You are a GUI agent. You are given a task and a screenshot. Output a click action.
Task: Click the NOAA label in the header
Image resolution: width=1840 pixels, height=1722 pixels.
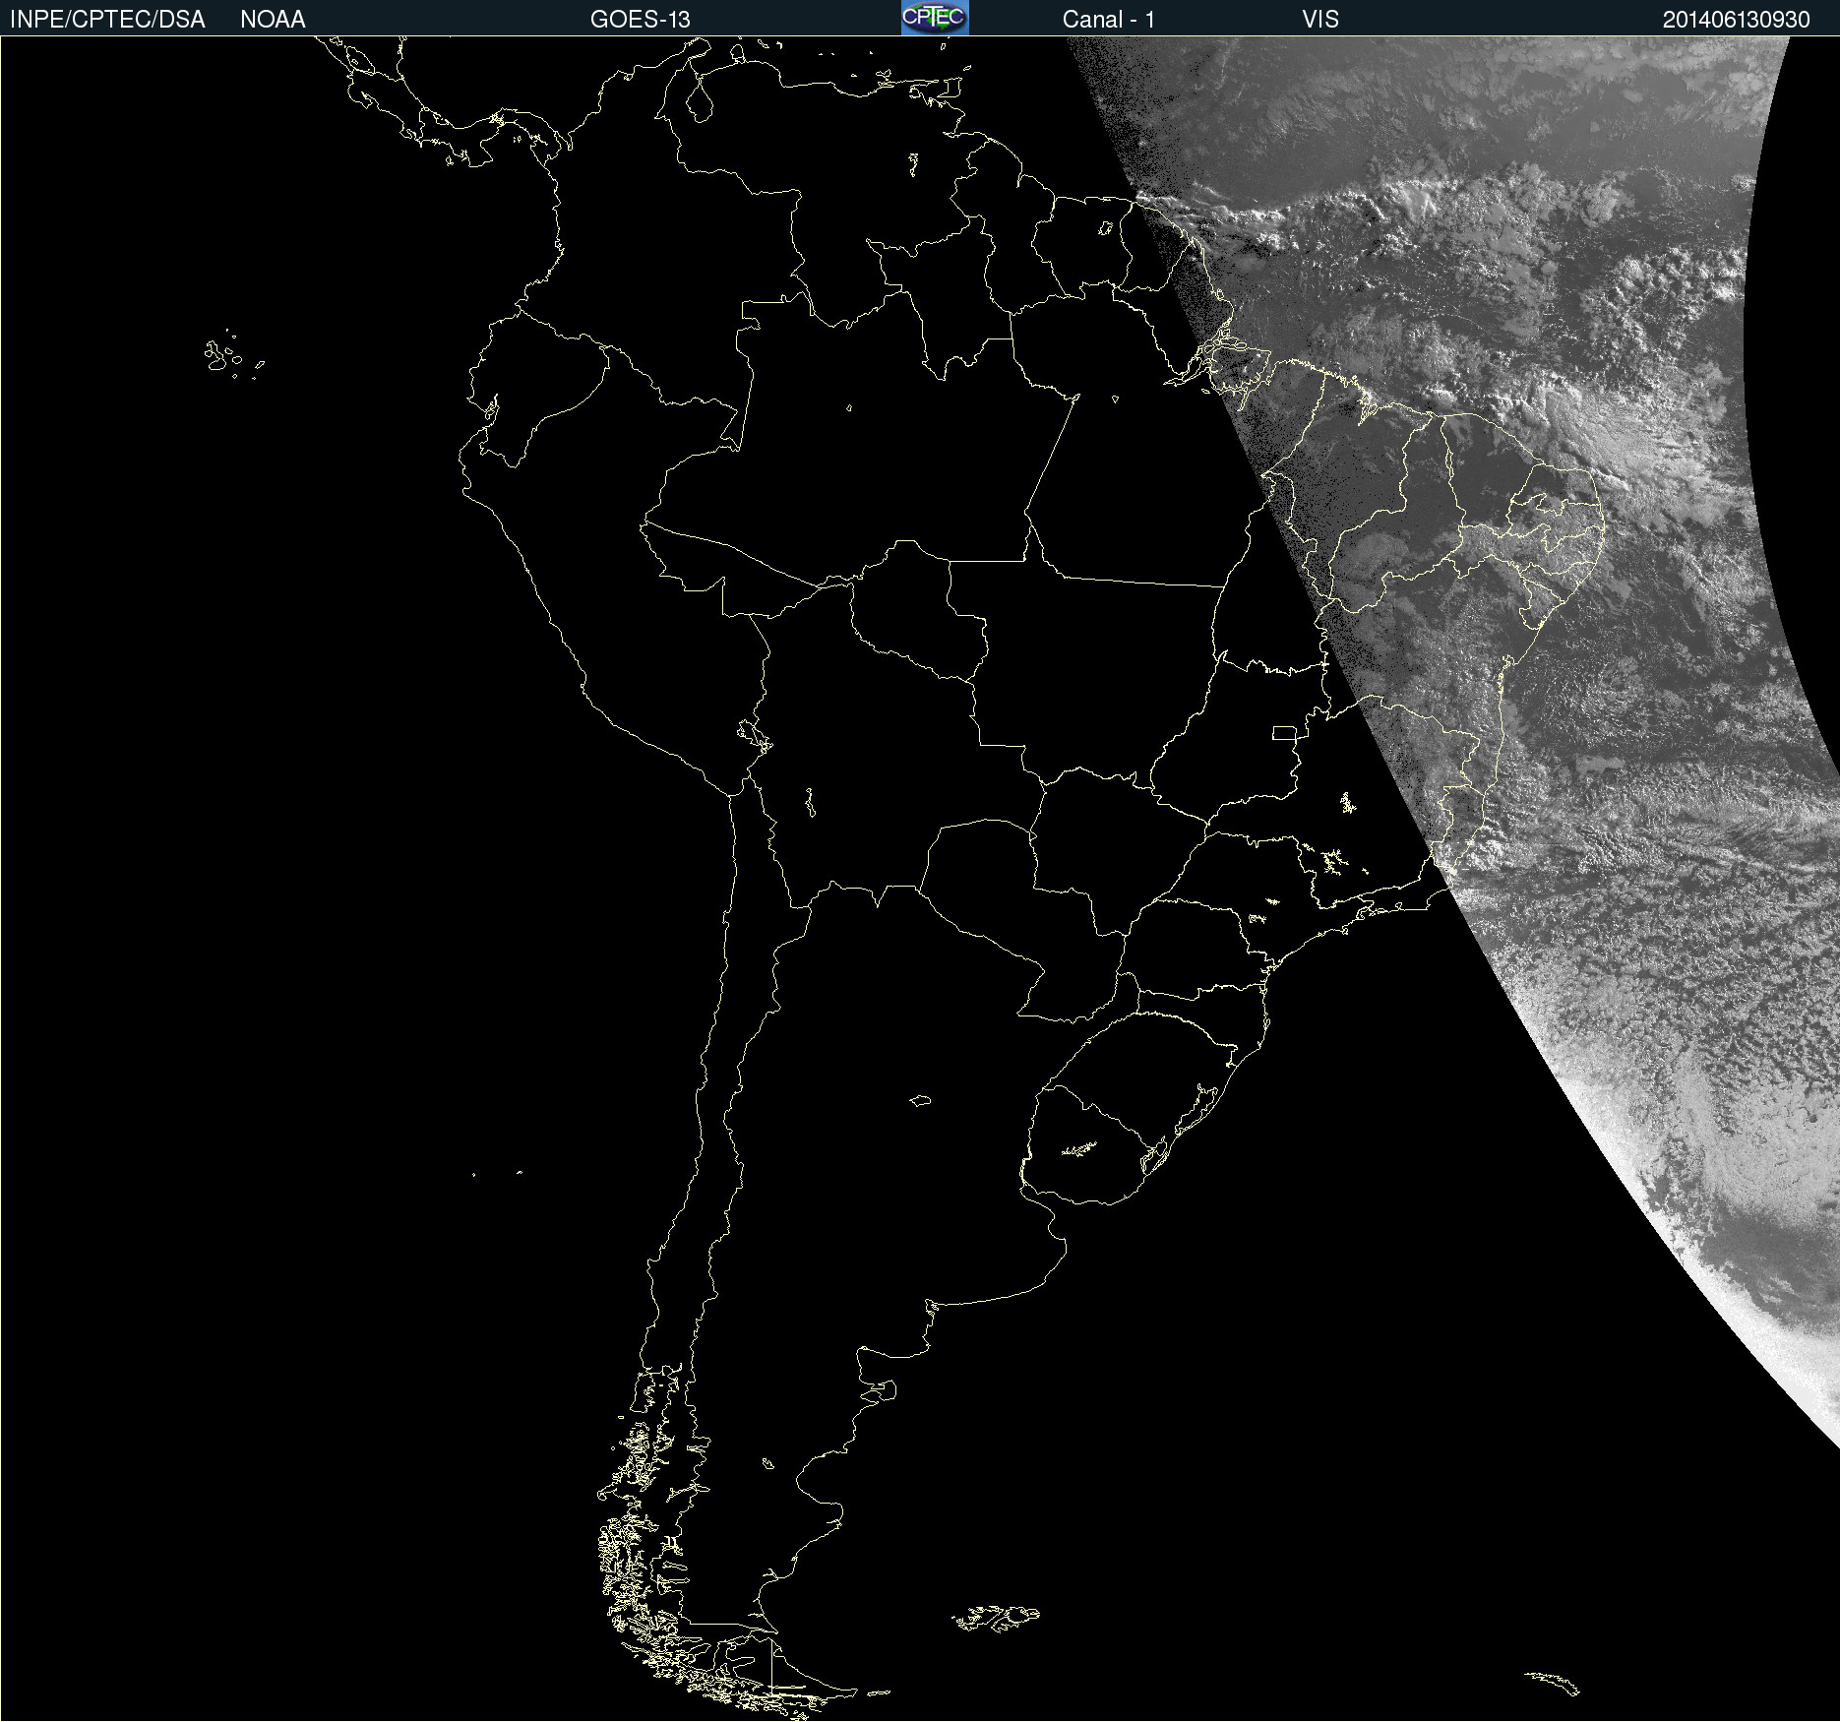coord(273,20)
